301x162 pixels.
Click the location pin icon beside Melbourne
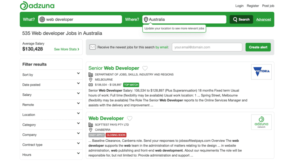click(91, 79)
